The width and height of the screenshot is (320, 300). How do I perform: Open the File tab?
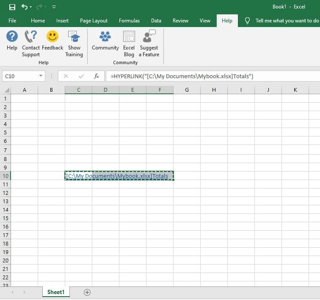point(12,21)
